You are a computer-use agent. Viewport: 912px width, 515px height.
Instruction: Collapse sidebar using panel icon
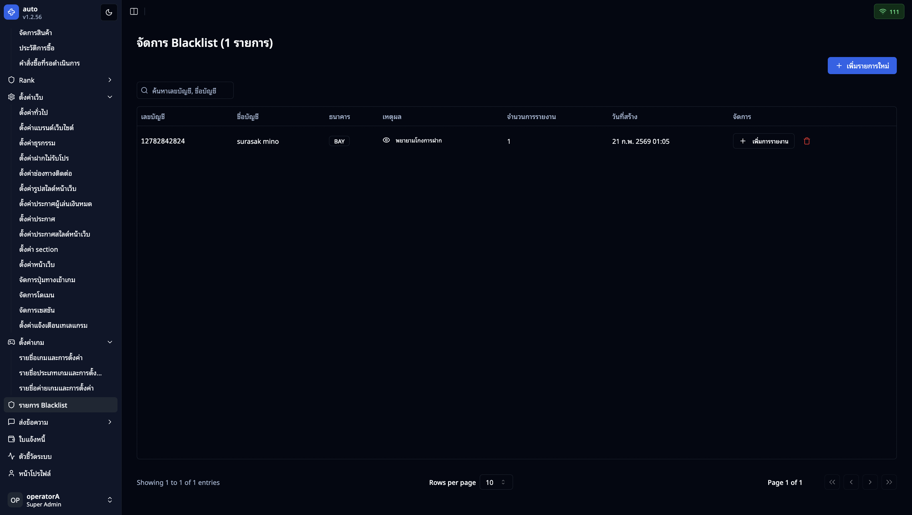(134, 12)
